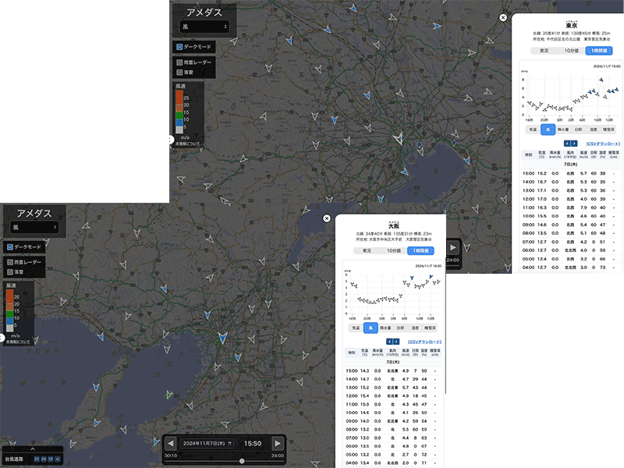Enable 雨雲レーダー overlay in upper map
Image resolution: width=624 pixels, height=468 pixels.
180,62
